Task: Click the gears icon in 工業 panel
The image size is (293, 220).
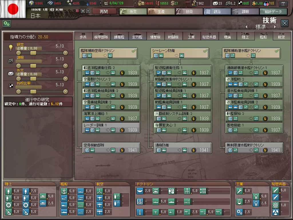Action: [x=239, y=212]
